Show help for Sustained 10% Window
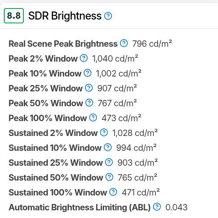 [108, 147]
